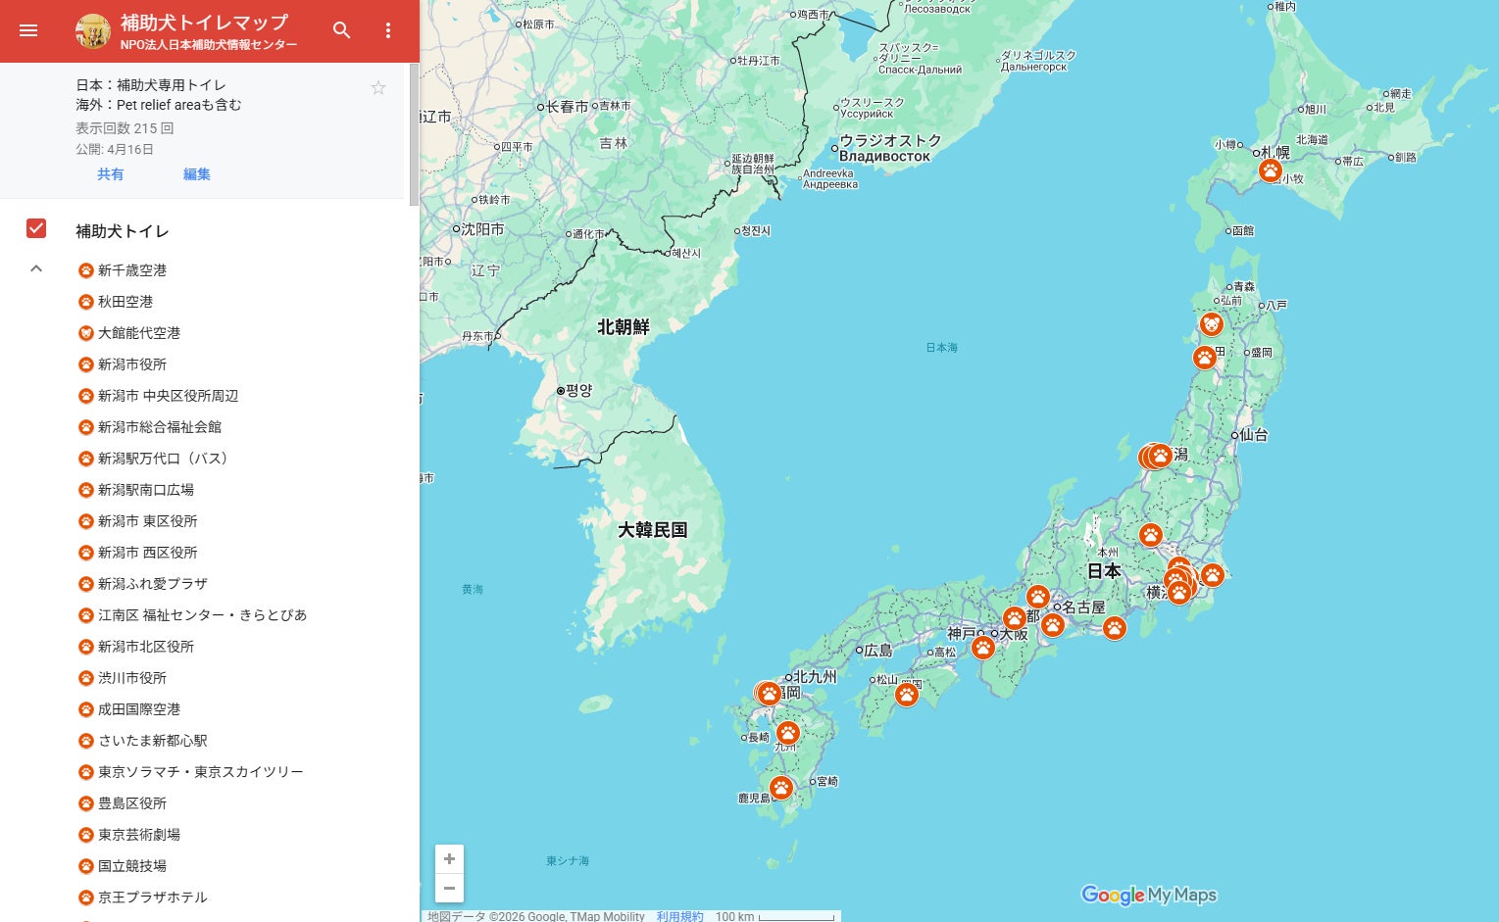Click the zoom in plus button

tap(449, 859)
